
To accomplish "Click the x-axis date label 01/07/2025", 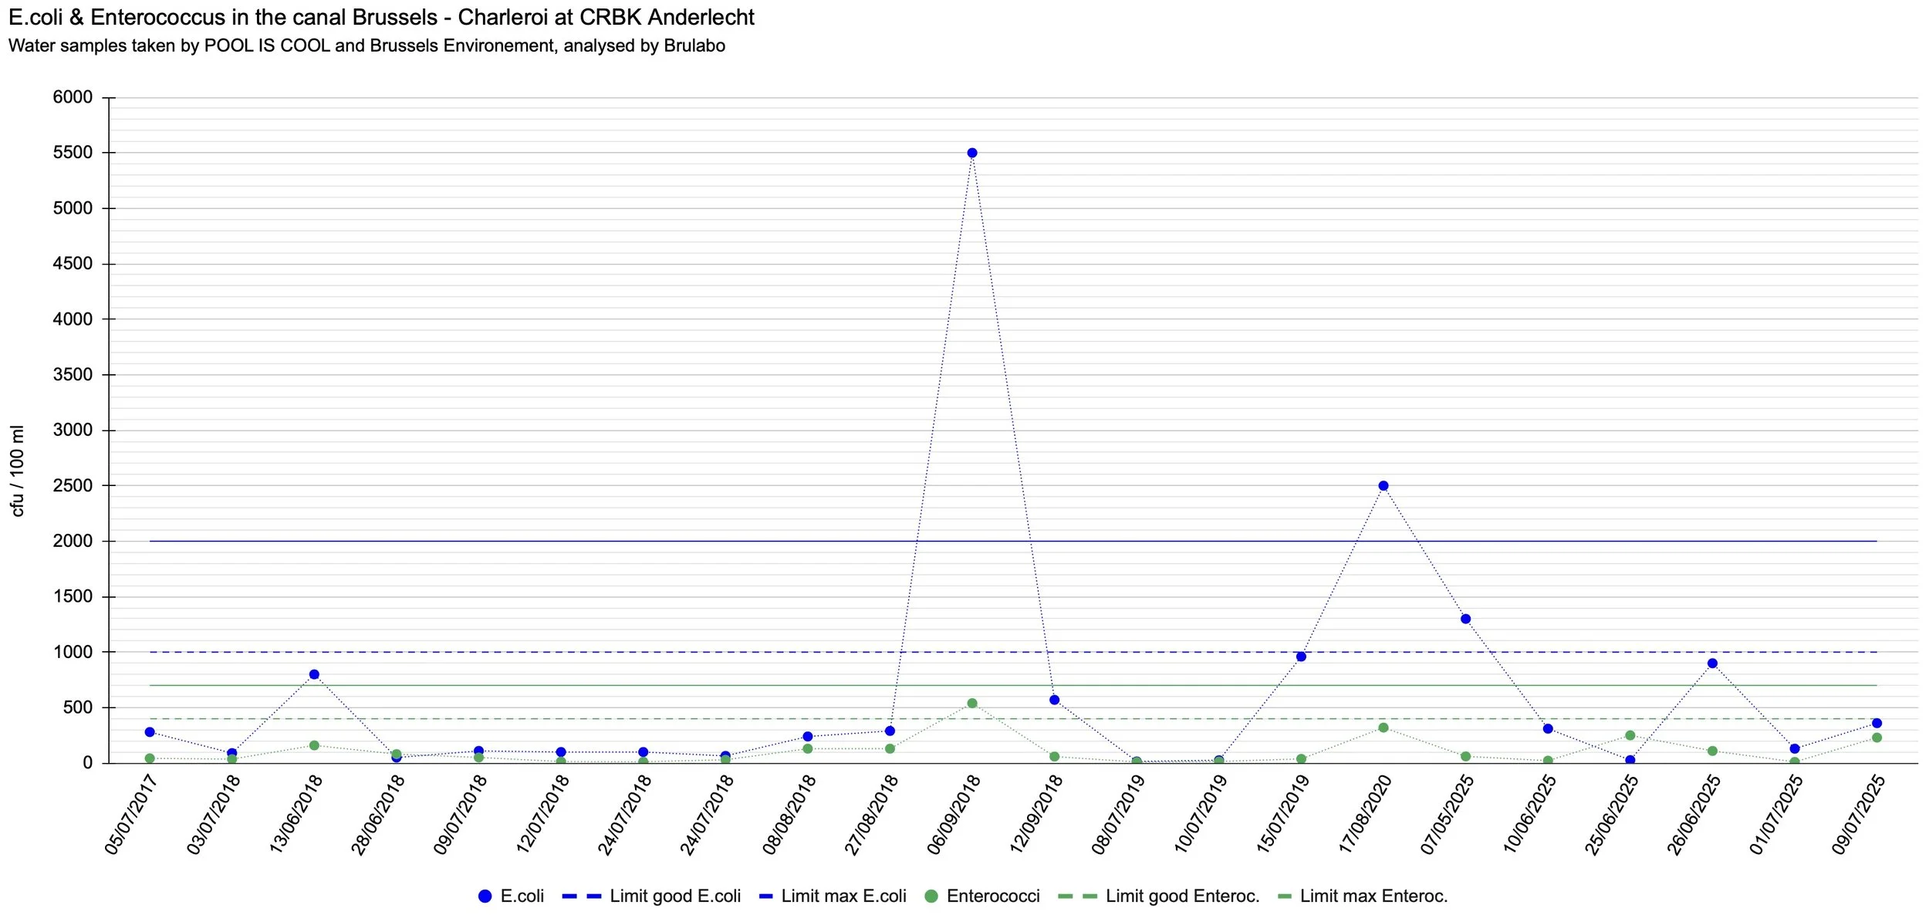I will click(x=1775, y=815).
